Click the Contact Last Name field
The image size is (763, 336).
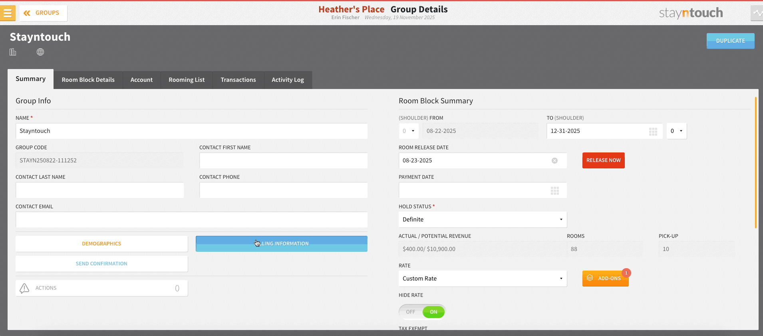pyautogui.click(x=99, y=190)
